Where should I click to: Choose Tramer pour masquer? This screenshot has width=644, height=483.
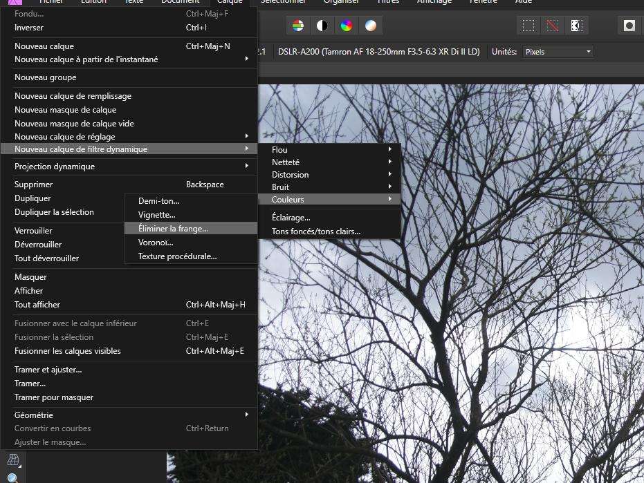pyautogui.click(x=129, y=397)
